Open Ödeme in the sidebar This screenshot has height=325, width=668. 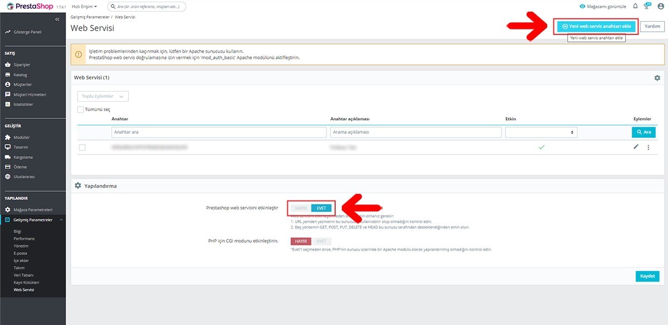19,167
